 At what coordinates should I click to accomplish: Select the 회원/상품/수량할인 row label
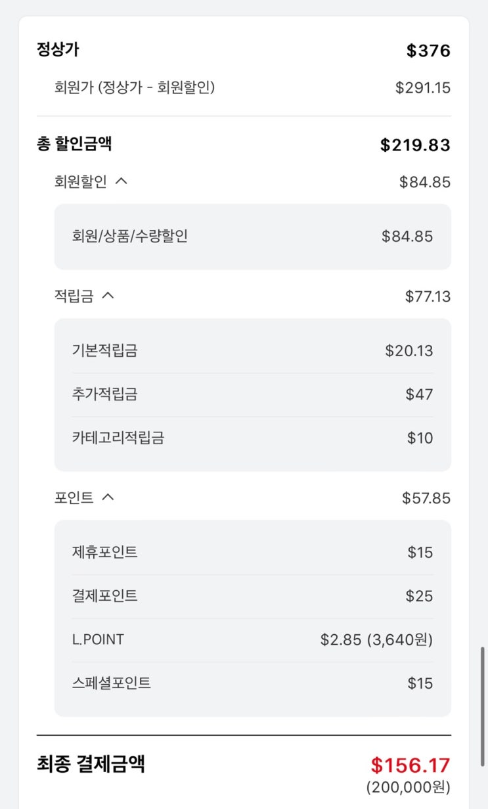click(130, 236)
